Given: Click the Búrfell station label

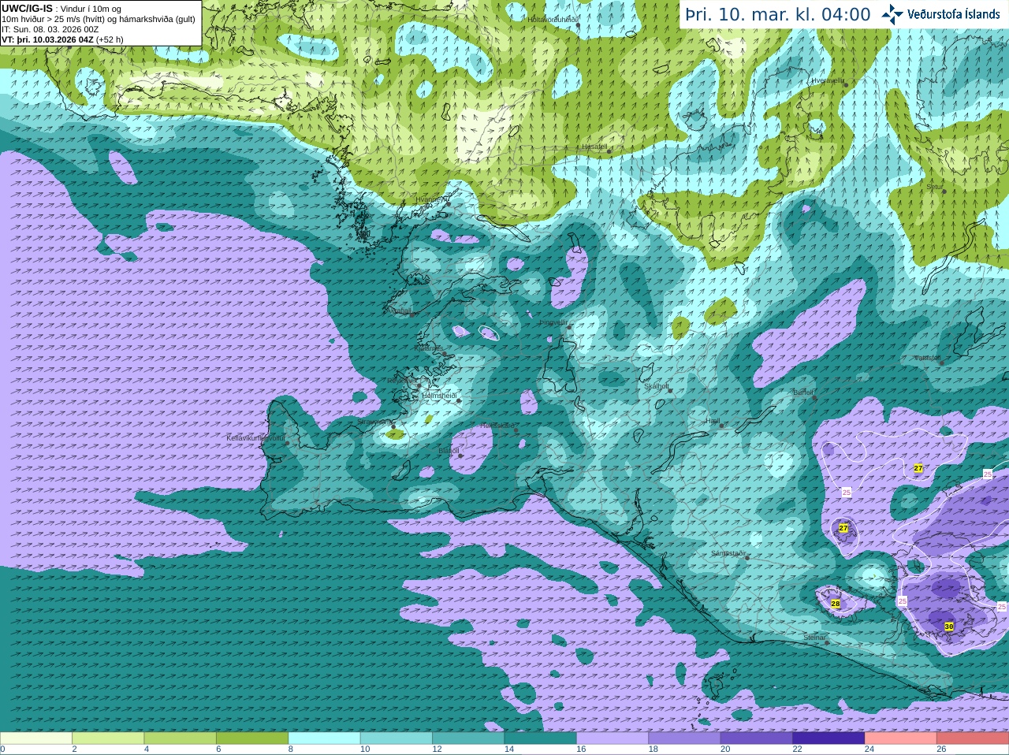Looking at the screenshot, I should pyautogui.click(x=803, y=392).
